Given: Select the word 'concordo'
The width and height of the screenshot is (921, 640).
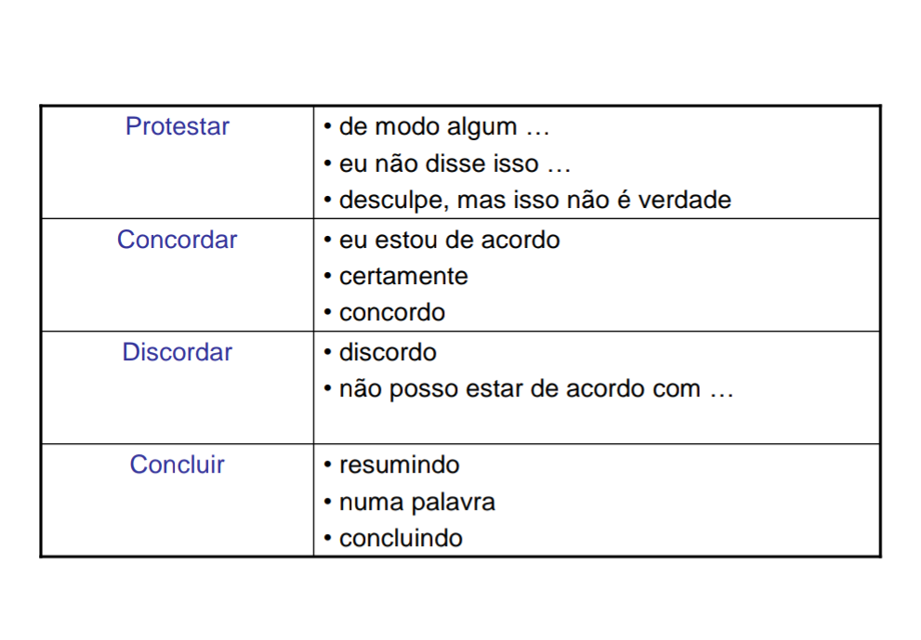Looking at the screenshot, I should (392, 313).
